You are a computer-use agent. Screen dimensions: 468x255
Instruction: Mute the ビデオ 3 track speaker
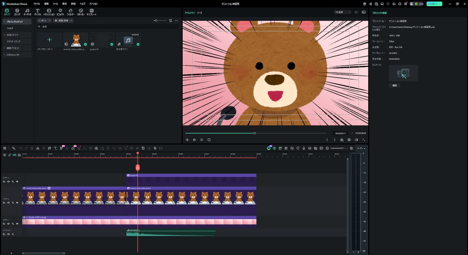point(8,182)
